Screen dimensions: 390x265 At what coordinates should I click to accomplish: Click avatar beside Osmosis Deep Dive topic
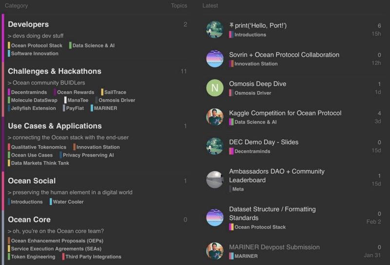(x=215, y=88)
